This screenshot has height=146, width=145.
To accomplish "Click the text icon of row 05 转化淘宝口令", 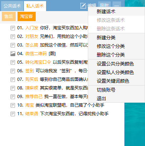I will (13, 62).
